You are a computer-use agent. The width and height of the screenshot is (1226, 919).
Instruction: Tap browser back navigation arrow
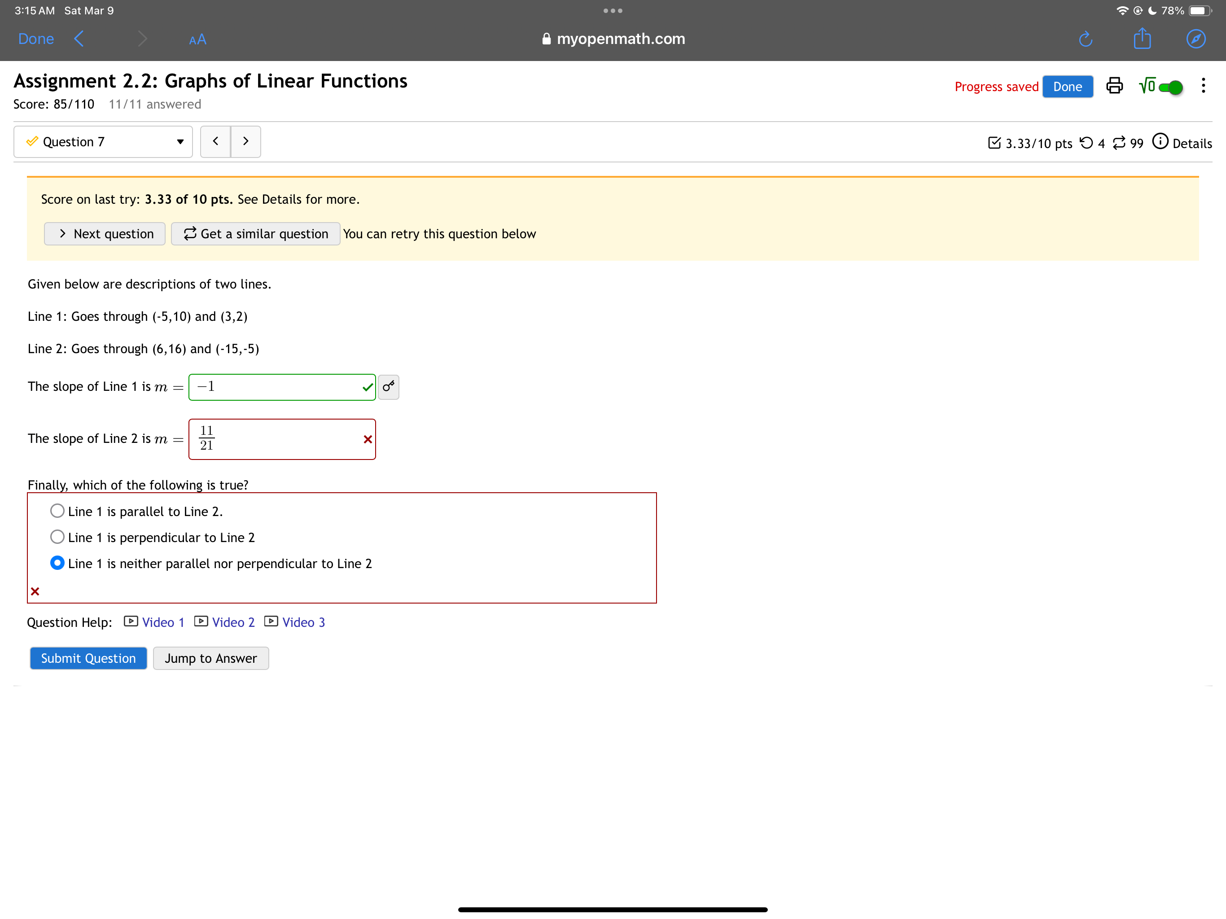click(79, 39)
